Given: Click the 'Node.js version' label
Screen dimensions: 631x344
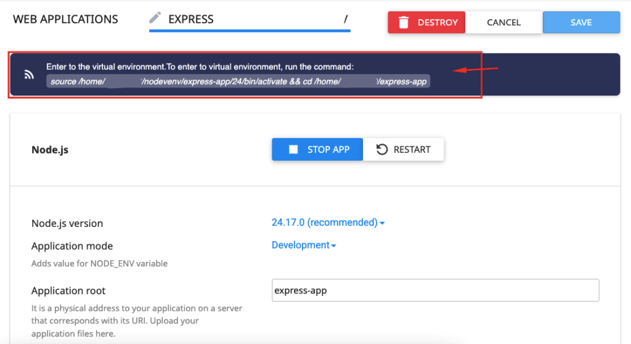Looking at the screenshot, I should pyautogui.click(x=67, y=223).
